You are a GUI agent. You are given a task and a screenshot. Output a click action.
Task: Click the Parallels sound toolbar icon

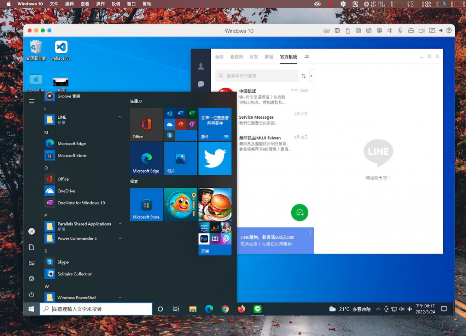390,31
